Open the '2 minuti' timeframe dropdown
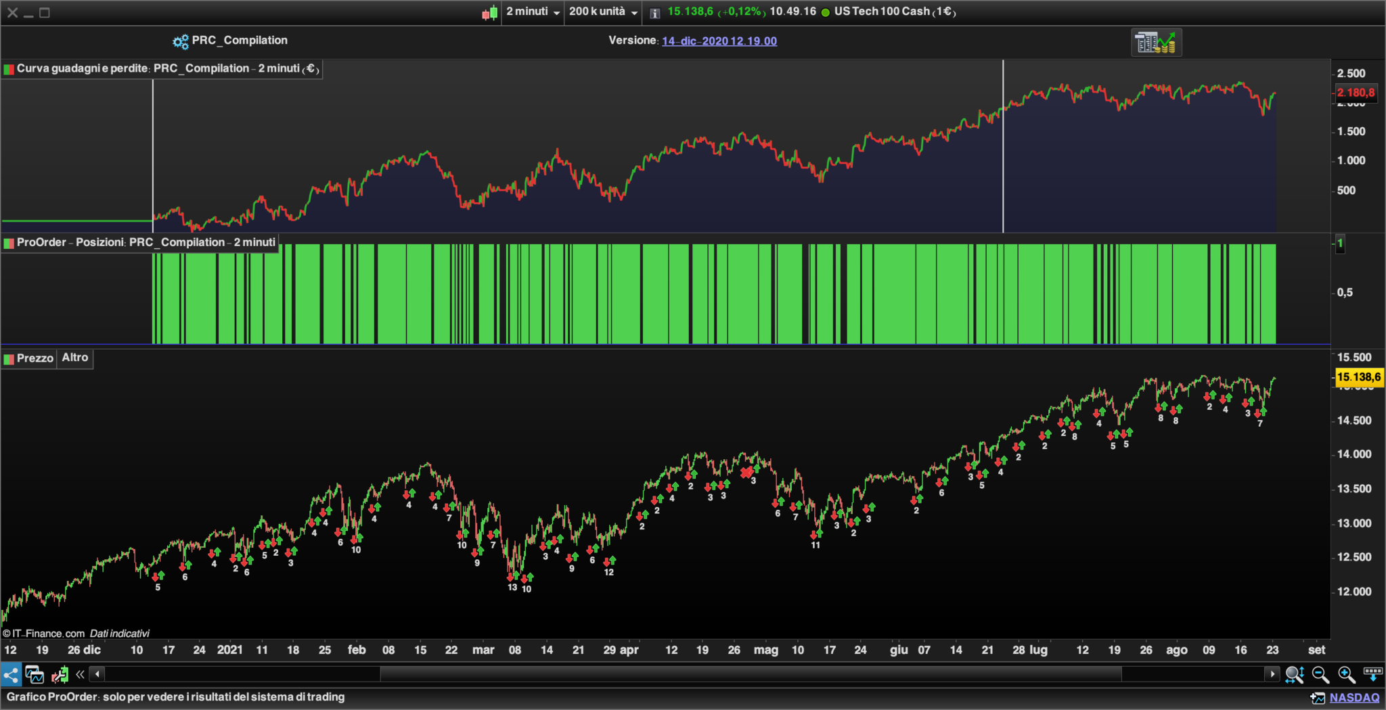Image resolution: width=1386 pixels, height=710 pixels. pos(533,12)
